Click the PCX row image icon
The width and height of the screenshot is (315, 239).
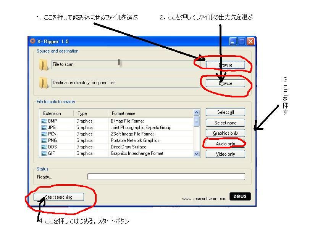pyautogui.click(x=44, y=134)
